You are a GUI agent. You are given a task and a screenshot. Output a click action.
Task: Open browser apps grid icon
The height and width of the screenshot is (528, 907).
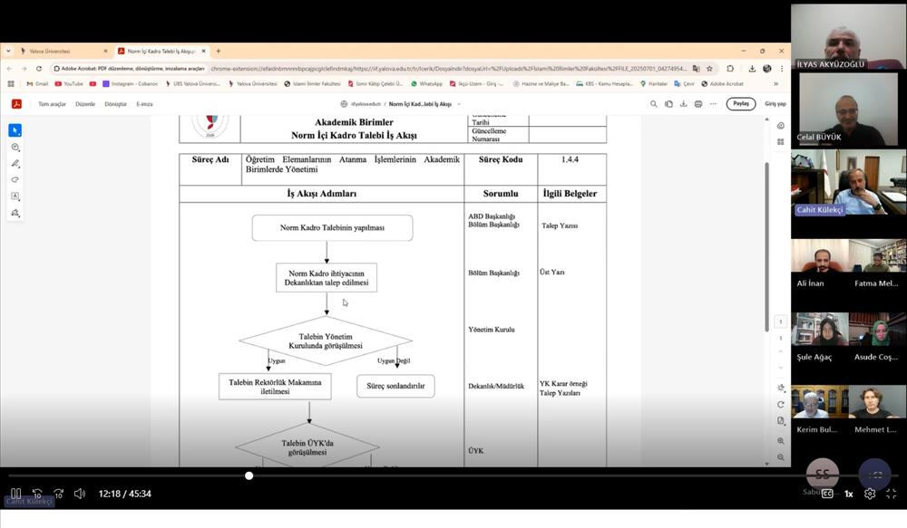tap(10, 83)
